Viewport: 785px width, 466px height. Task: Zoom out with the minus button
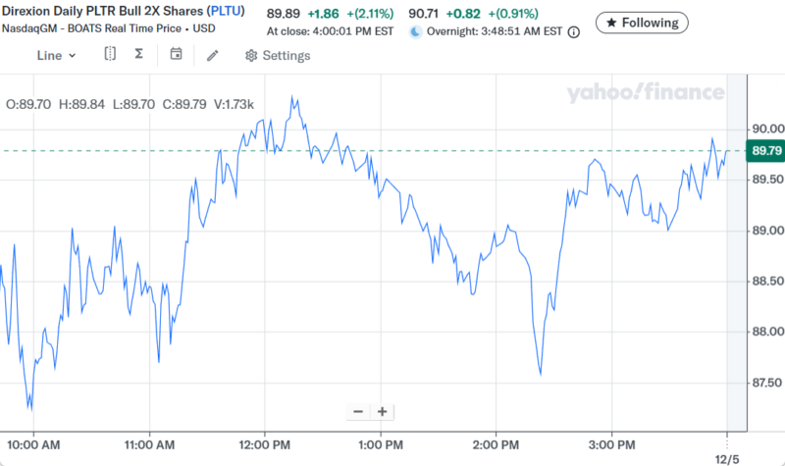[358, 412]
